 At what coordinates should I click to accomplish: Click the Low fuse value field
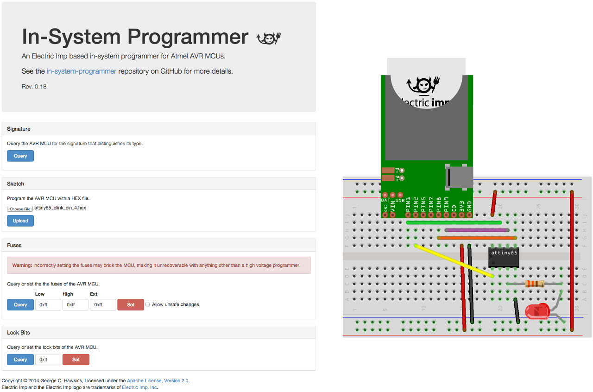[48, 304]
